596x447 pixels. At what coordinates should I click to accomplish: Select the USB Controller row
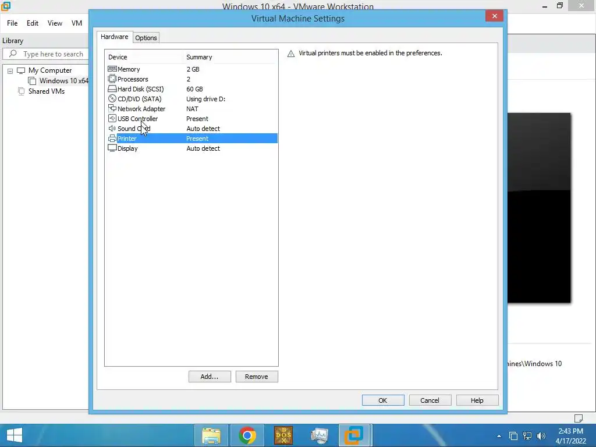point(192,119)
